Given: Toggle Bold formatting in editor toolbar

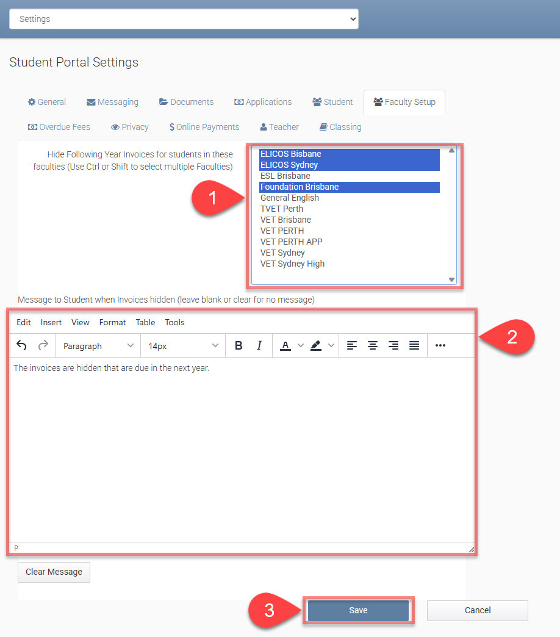Looking at the screenshot, I should coord(239,345).
